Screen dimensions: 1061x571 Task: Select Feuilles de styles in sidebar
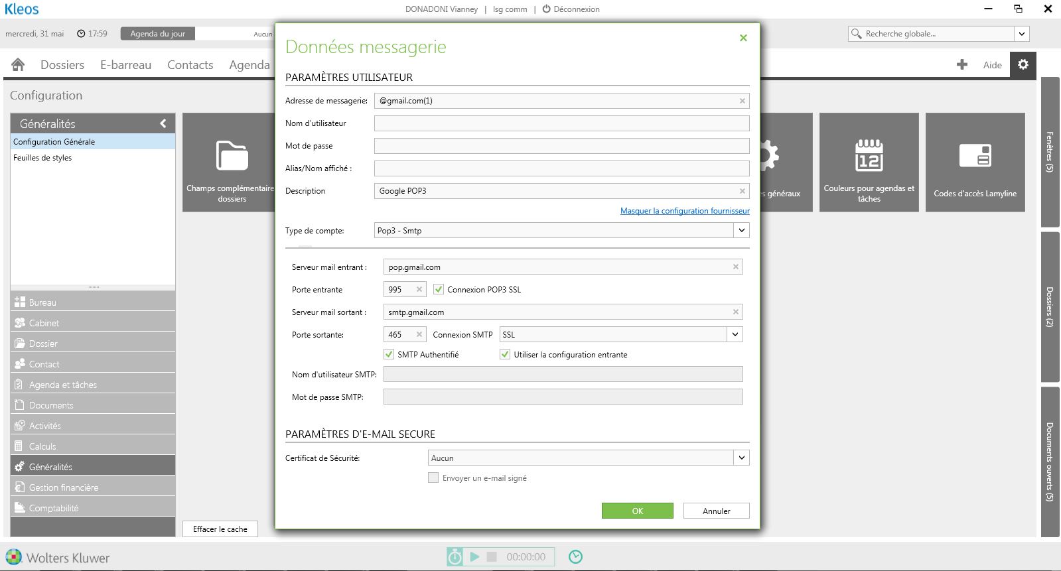click(42, 158)
